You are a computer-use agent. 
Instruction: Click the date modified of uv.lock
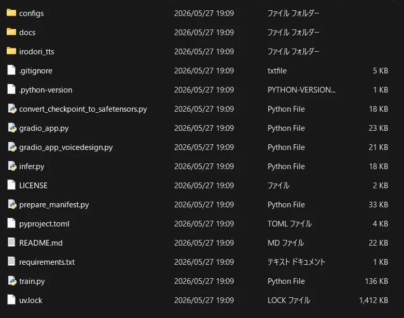(204, 300)
